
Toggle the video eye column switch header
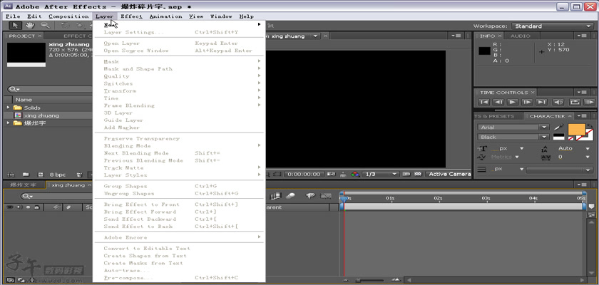pos(9,207)
